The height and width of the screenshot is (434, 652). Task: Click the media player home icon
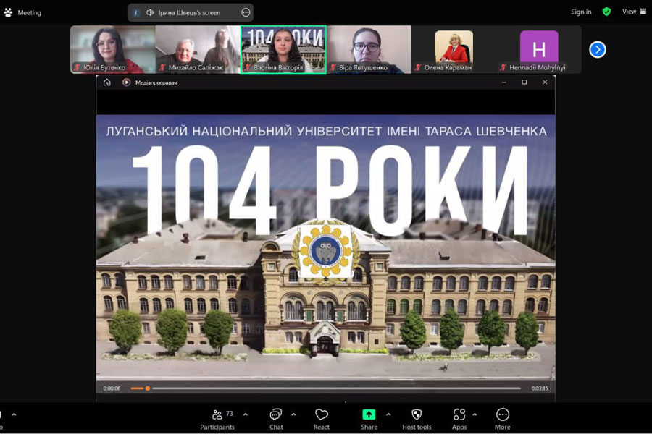[x=107, y=82]
